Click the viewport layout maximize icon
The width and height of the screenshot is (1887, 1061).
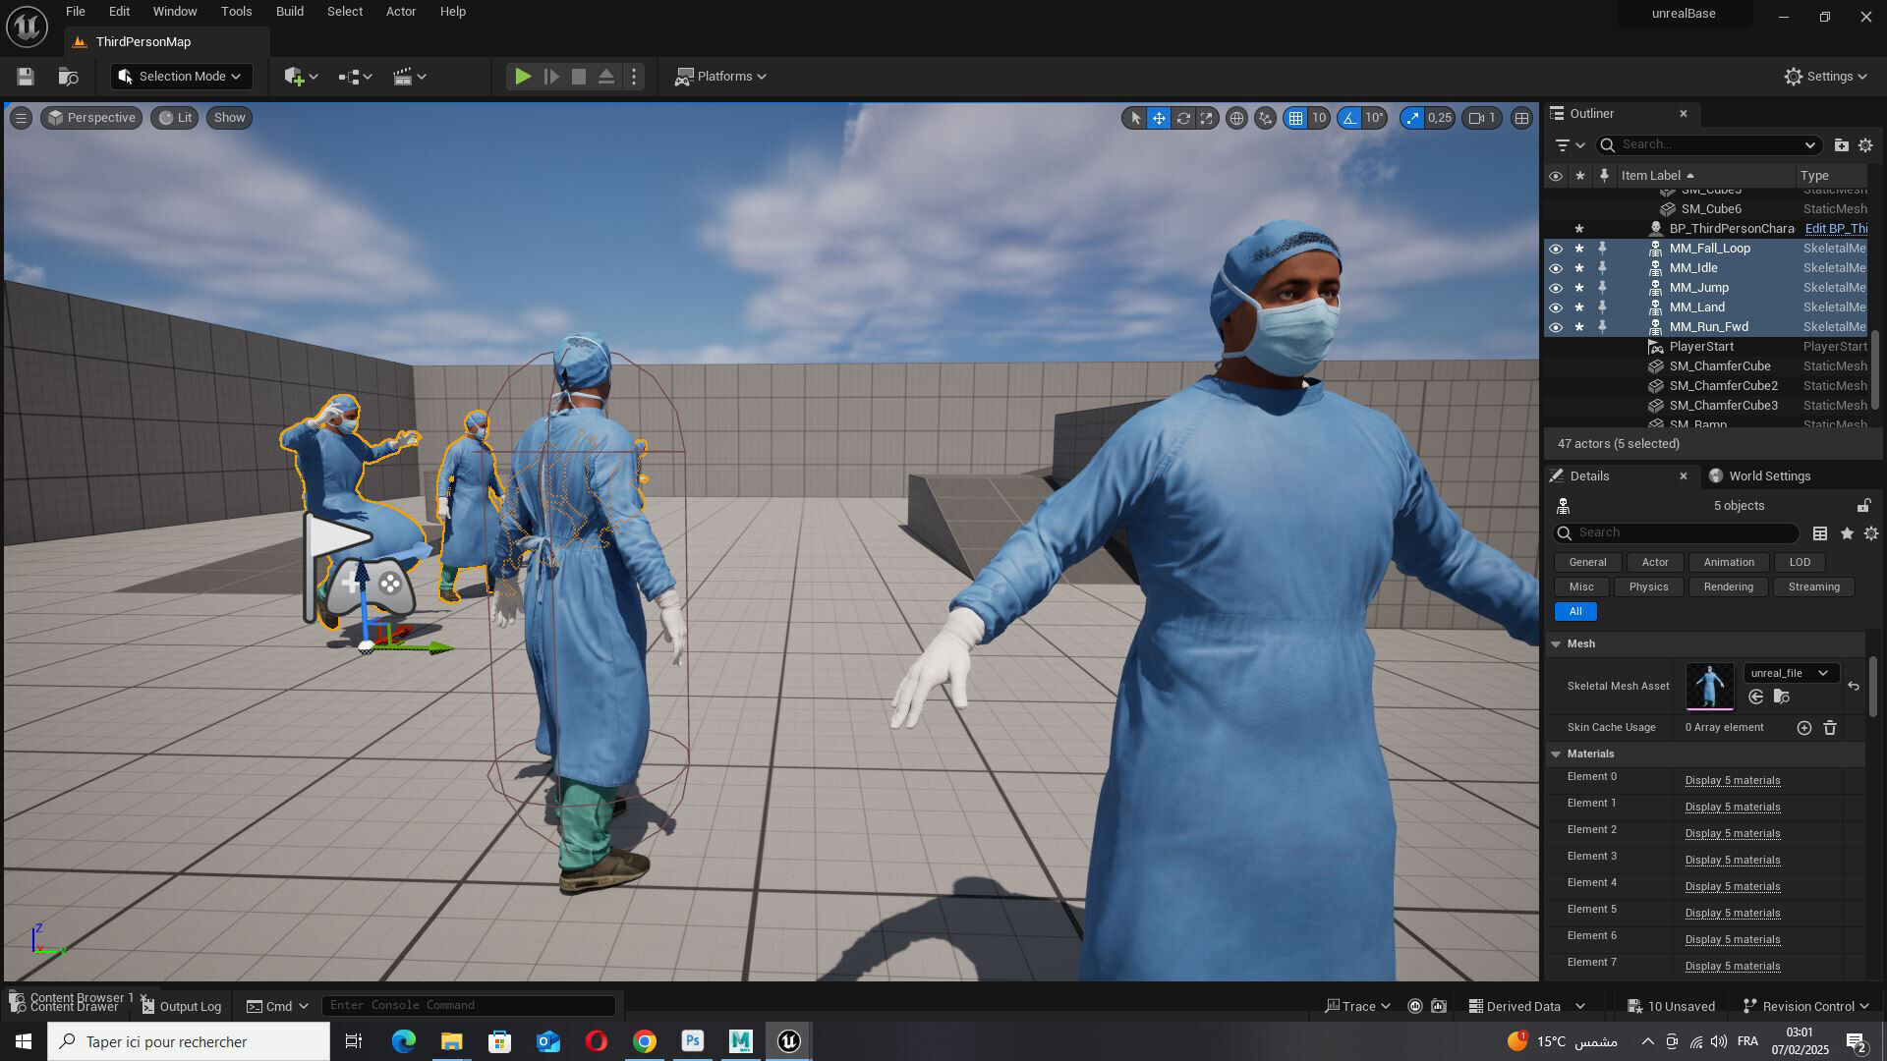coord(1521,118)
